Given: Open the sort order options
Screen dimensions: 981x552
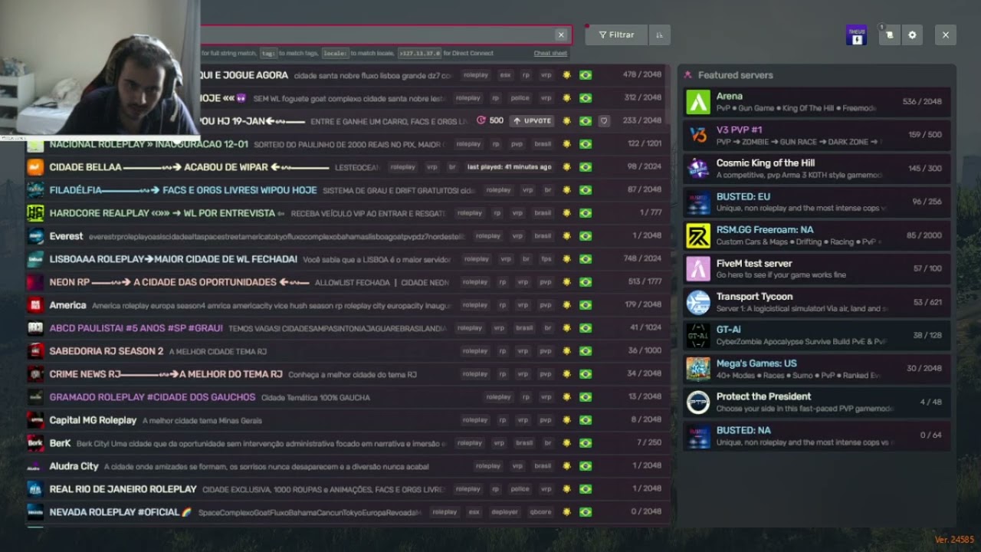Looking at the screenshot, I should pyautogui.click(x=659, y=34).
